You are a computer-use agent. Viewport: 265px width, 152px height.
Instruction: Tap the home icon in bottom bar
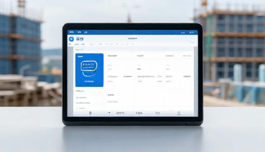click(x=178, y=113)
